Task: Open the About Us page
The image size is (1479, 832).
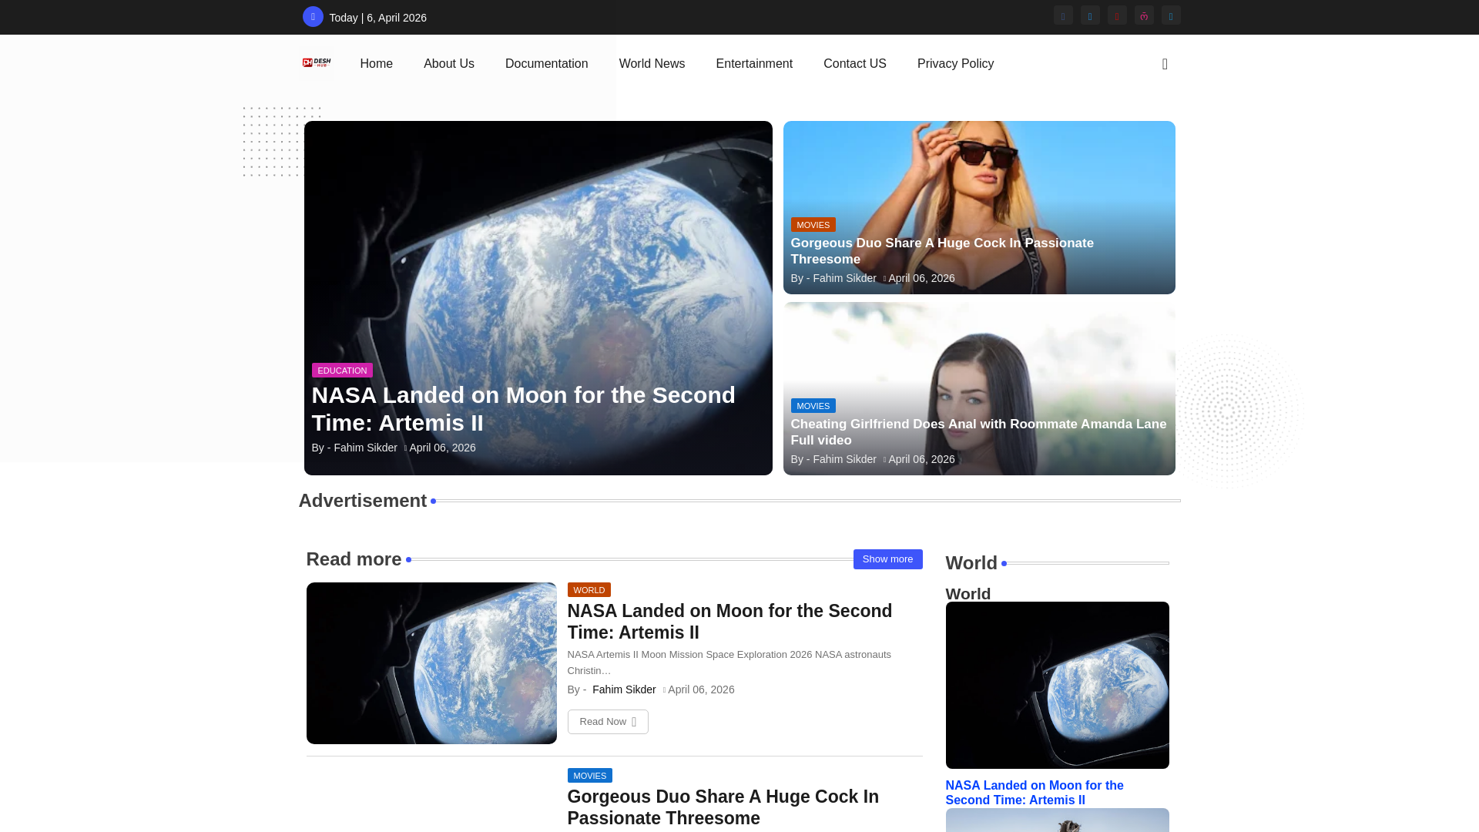Action: click(449, 64)
